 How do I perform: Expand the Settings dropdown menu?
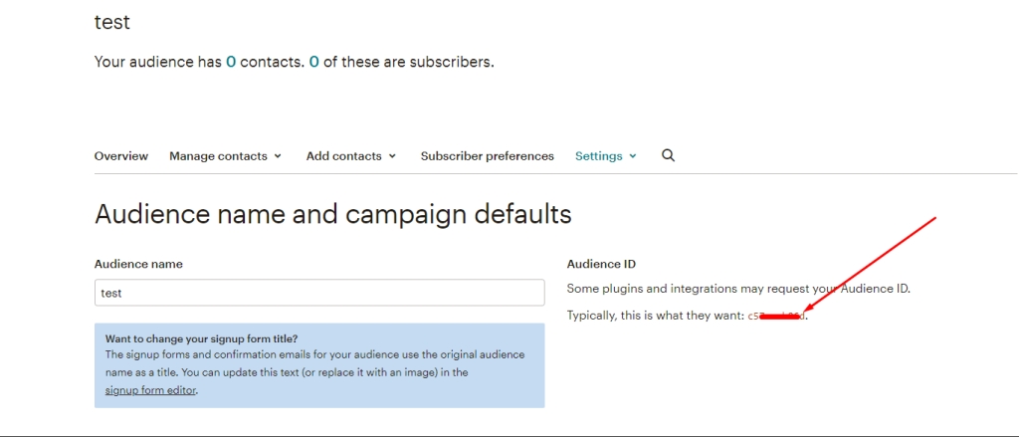tap(606, 156)
